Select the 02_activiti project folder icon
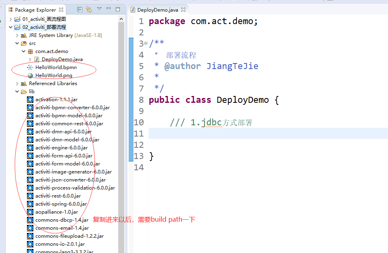Image resolution: width=388 pixels, height=253 pixels. [x=17, y=27]
